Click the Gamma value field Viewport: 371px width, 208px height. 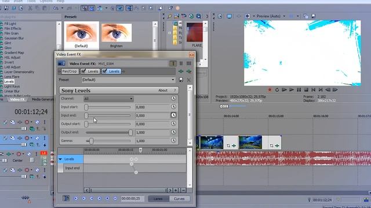(x=152, y=141)
